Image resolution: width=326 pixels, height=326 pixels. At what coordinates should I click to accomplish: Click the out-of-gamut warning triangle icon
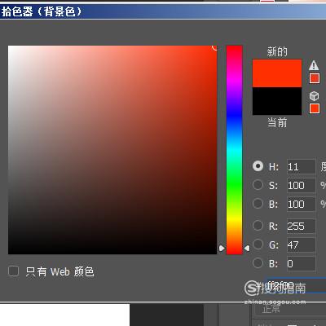click(314, 65)
